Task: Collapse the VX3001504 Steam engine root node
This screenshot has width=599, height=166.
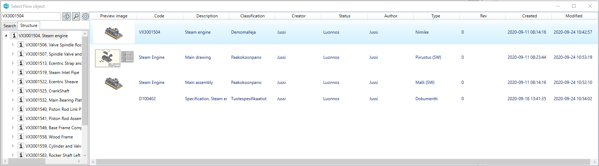Action: click(x=6, y=35)
